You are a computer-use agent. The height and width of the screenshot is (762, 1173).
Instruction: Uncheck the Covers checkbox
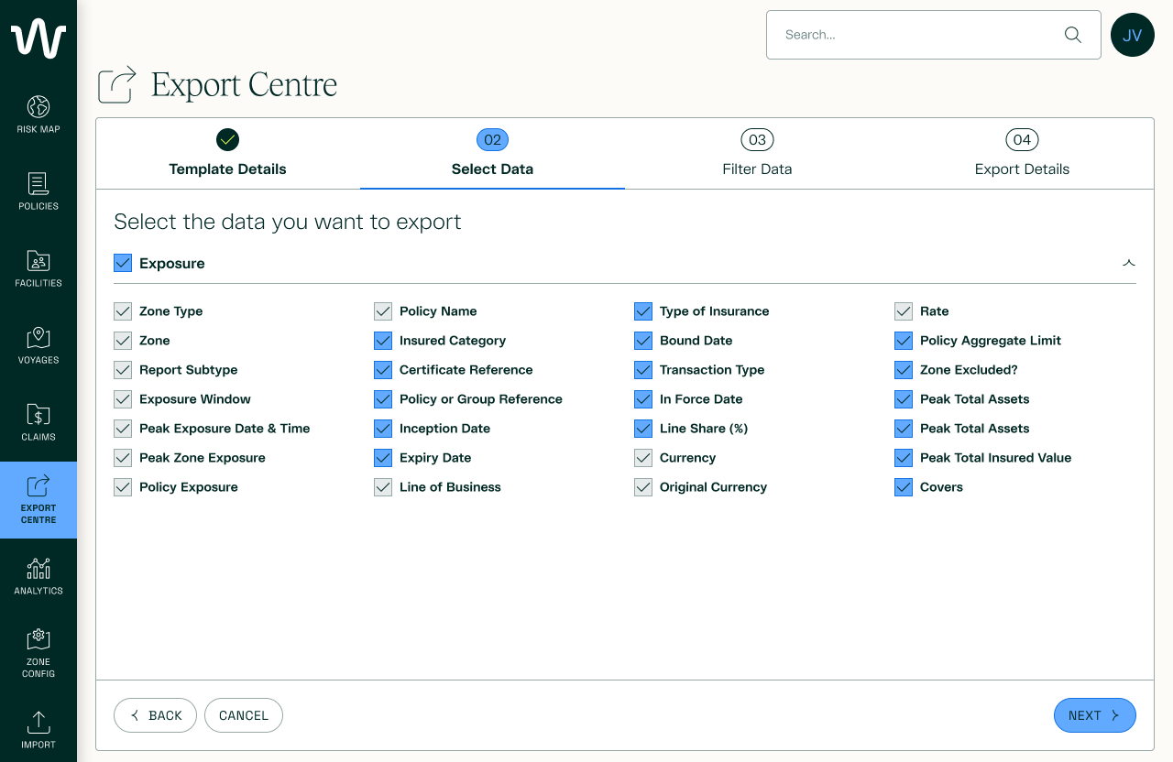(904, 487)
